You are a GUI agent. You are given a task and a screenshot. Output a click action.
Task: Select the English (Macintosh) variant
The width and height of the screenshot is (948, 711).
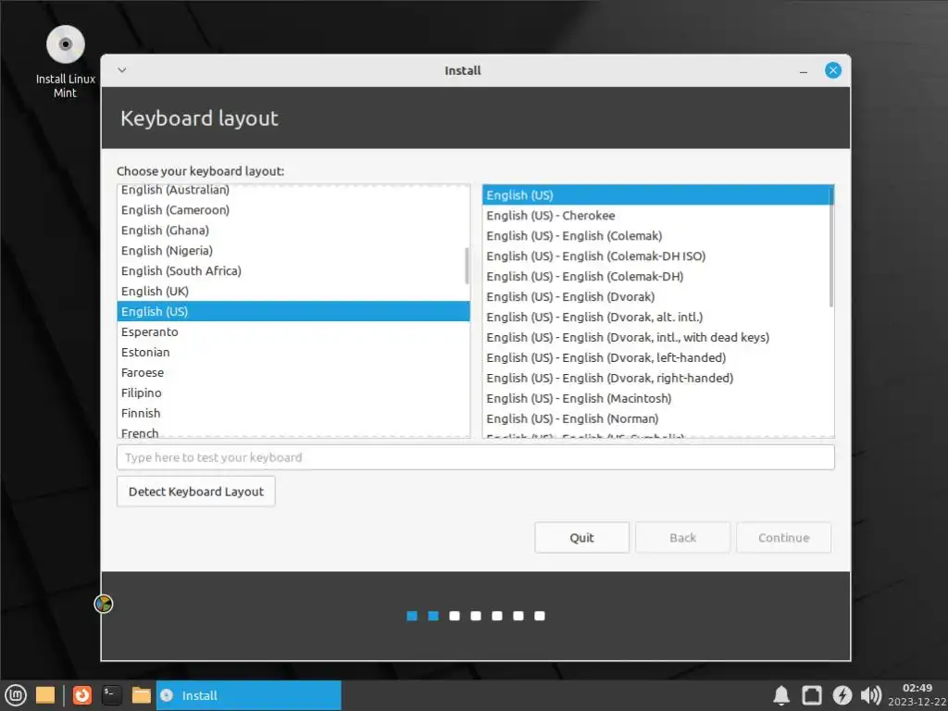[658, 398]
